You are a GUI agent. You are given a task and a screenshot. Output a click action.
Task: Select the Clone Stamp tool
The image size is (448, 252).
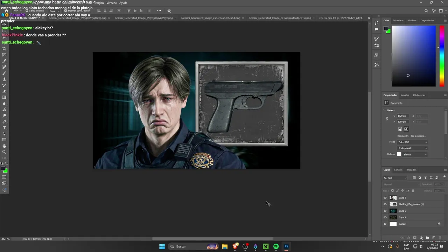4,79
